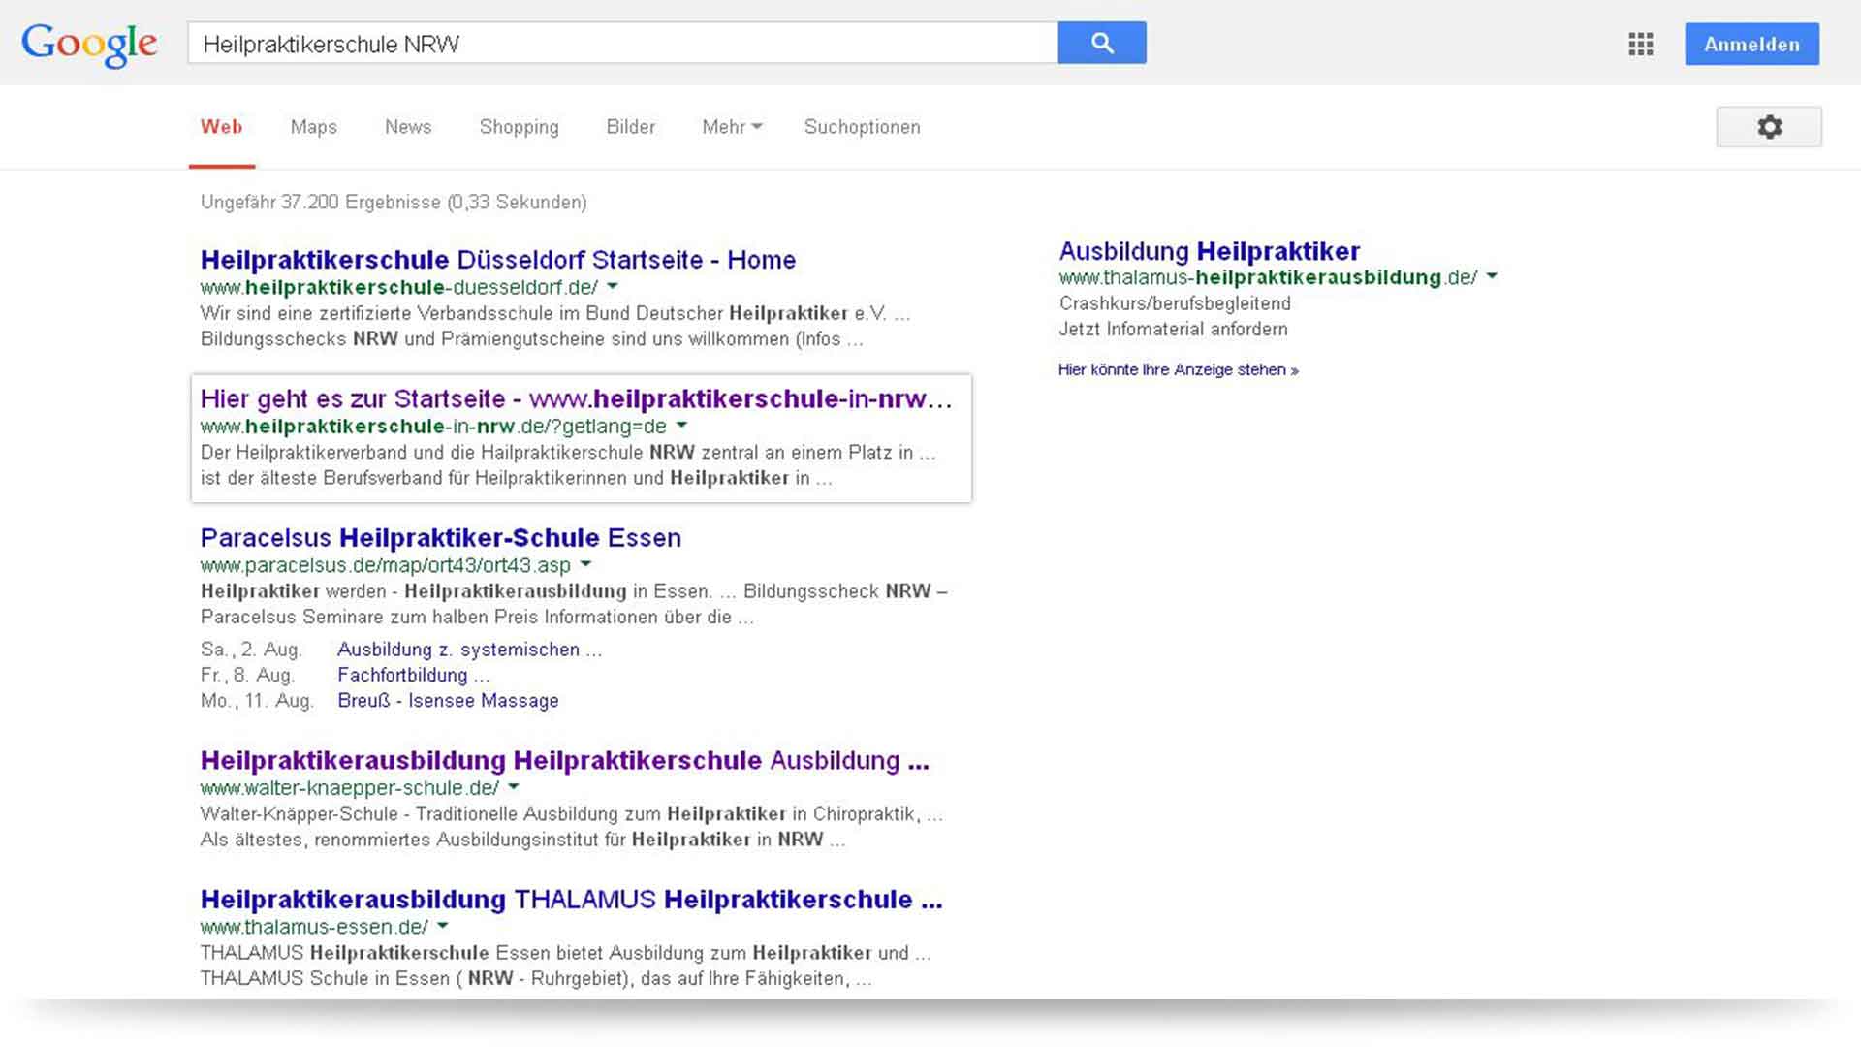Screen dimensions: 1861x1047
Task: Expand arrow next to heilpraktikerschule-in-nrw.de URL
Action: click(x=681, y=426)
